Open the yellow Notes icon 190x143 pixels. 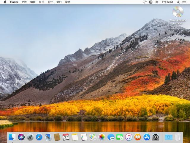click(75, 137)
